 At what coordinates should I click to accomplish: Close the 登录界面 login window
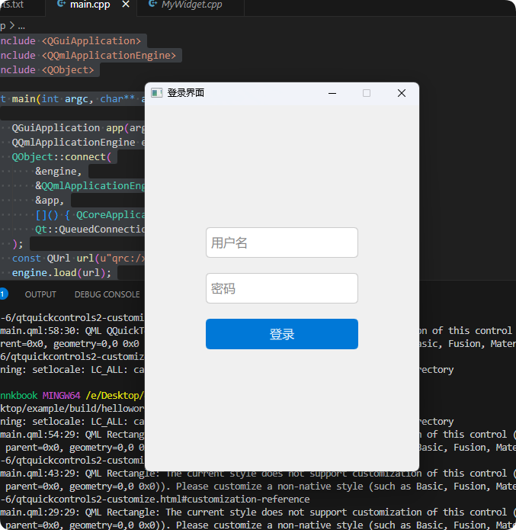pyautogui.click(x=402, y=93)
